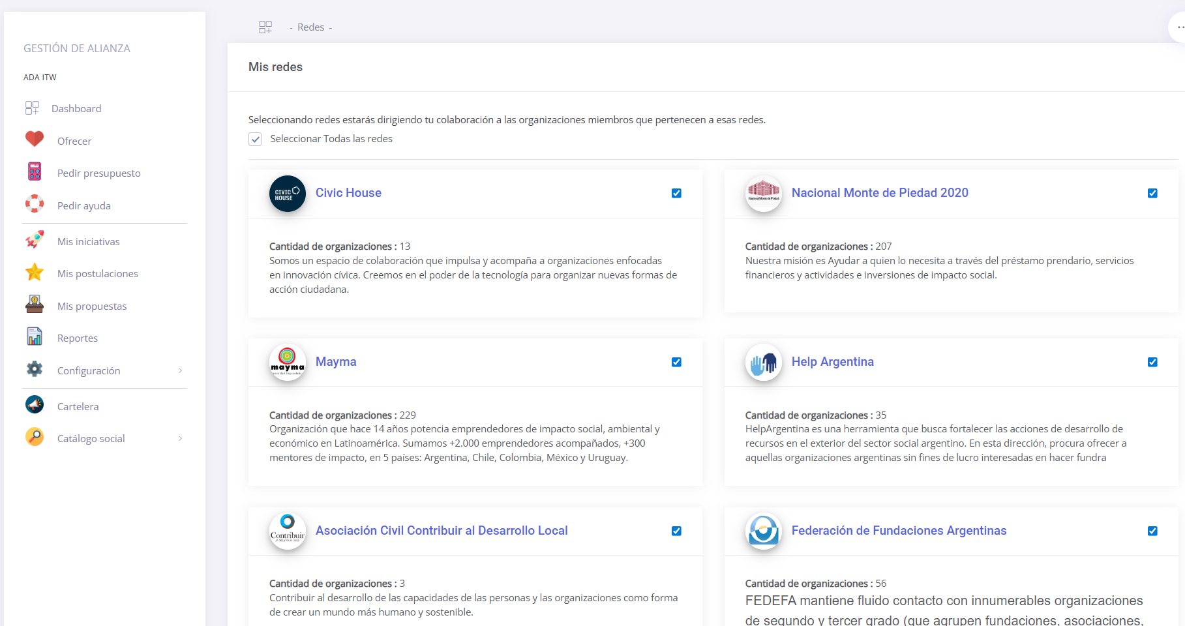Open the Redes breadcrumb item
Screen dimensions: 1185x626
311,27
